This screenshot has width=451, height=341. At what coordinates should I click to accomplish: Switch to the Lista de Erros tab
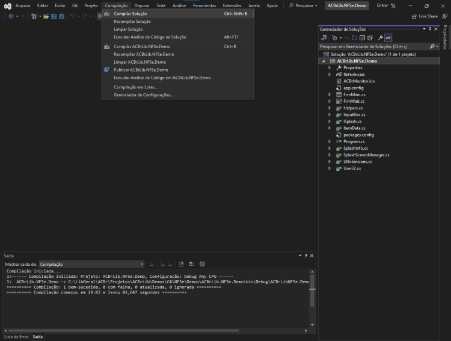tap(16, 337)
